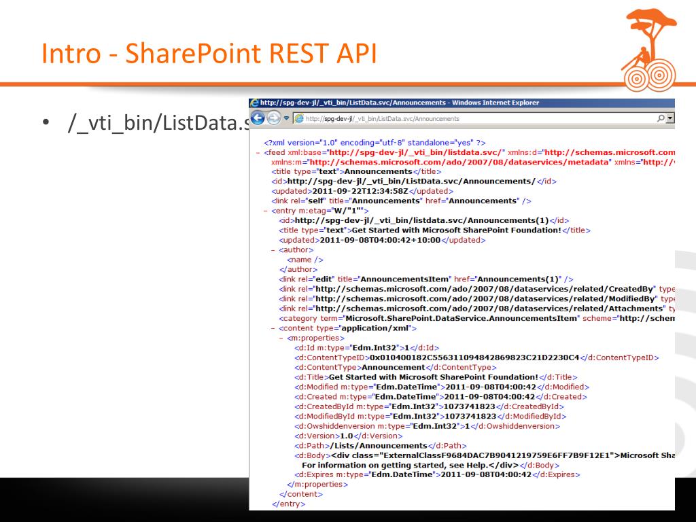Click the closing entry tag

(x=288, y=504)
